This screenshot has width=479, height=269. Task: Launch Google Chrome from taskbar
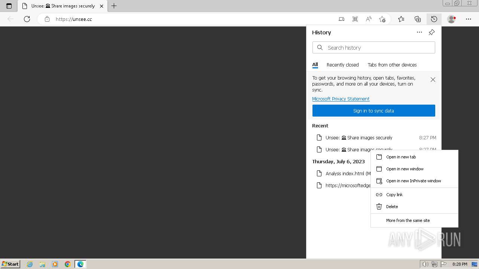click(x=68, y=264)
